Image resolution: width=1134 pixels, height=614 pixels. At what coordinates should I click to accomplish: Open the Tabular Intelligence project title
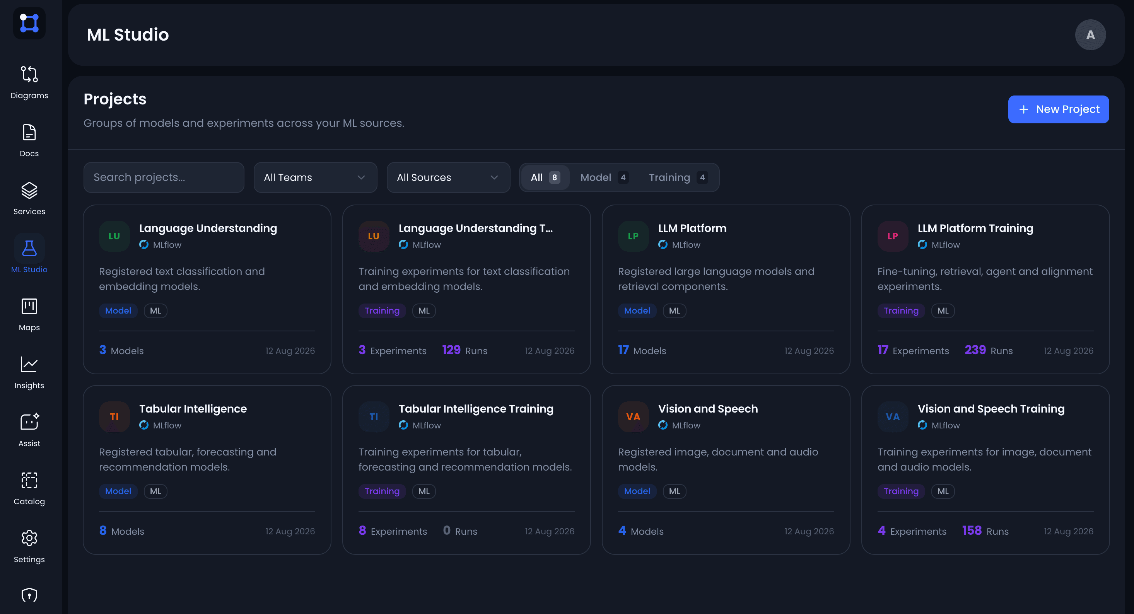tap(193, 408)
